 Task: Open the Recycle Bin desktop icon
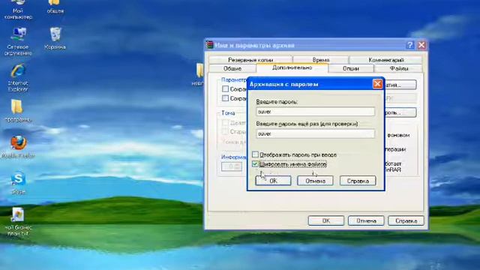pos(55,38)
